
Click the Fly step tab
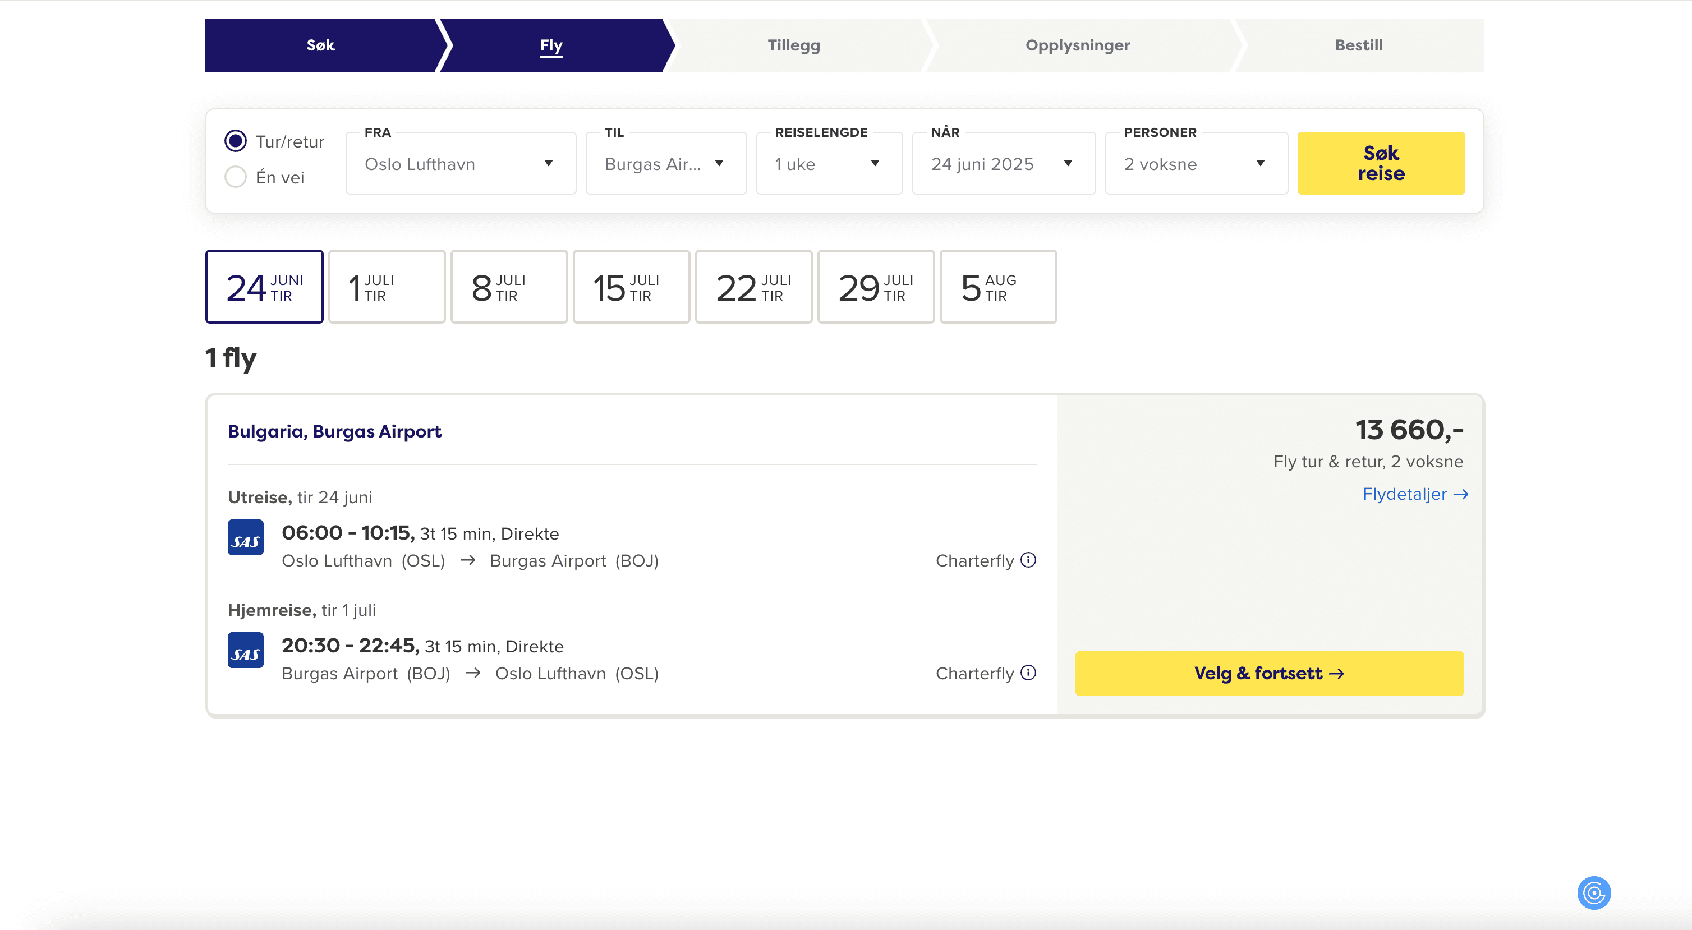[x=551, y=45]
